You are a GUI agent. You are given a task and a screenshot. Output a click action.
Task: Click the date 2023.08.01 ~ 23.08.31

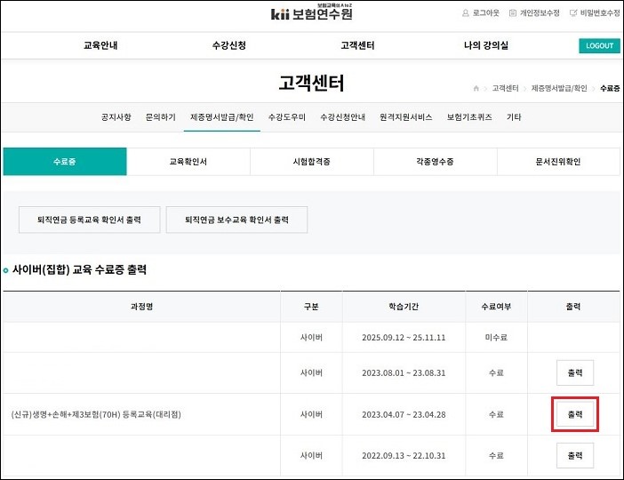pyautogui.click(x=404, y=373)
